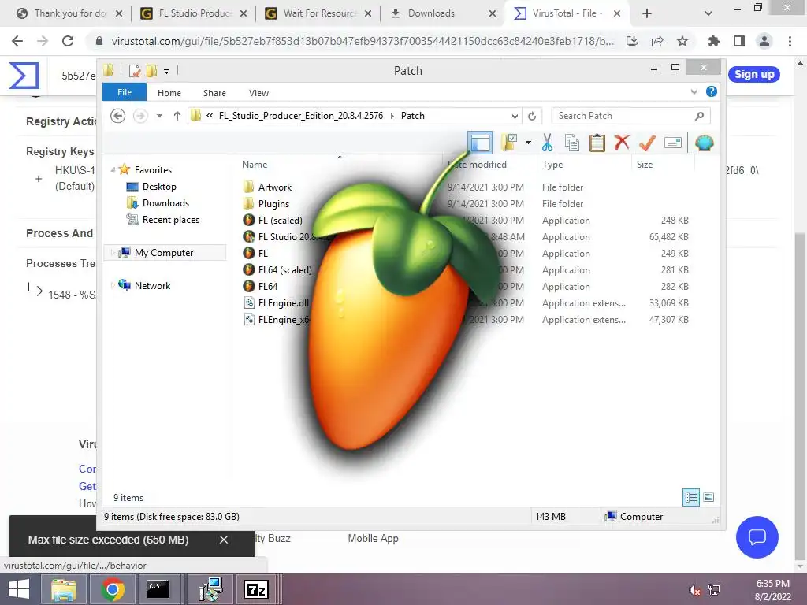Open quick access toolbar customize dropdown

tap(167, 72)
